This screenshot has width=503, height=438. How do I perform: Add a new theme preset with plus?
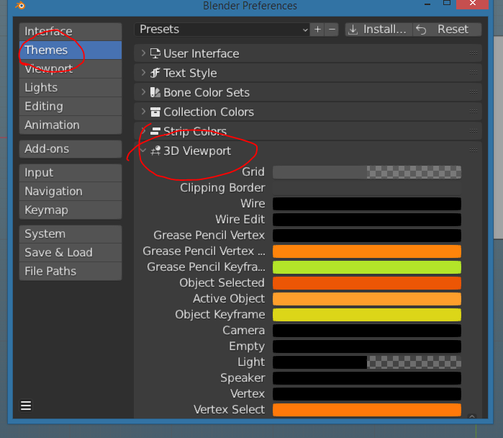(x=317, y=30)
